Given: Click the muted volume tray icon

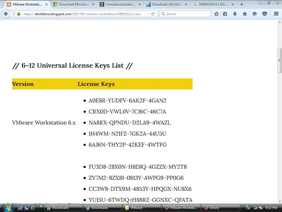Looking at the screenshot, I should coord(261,208).
